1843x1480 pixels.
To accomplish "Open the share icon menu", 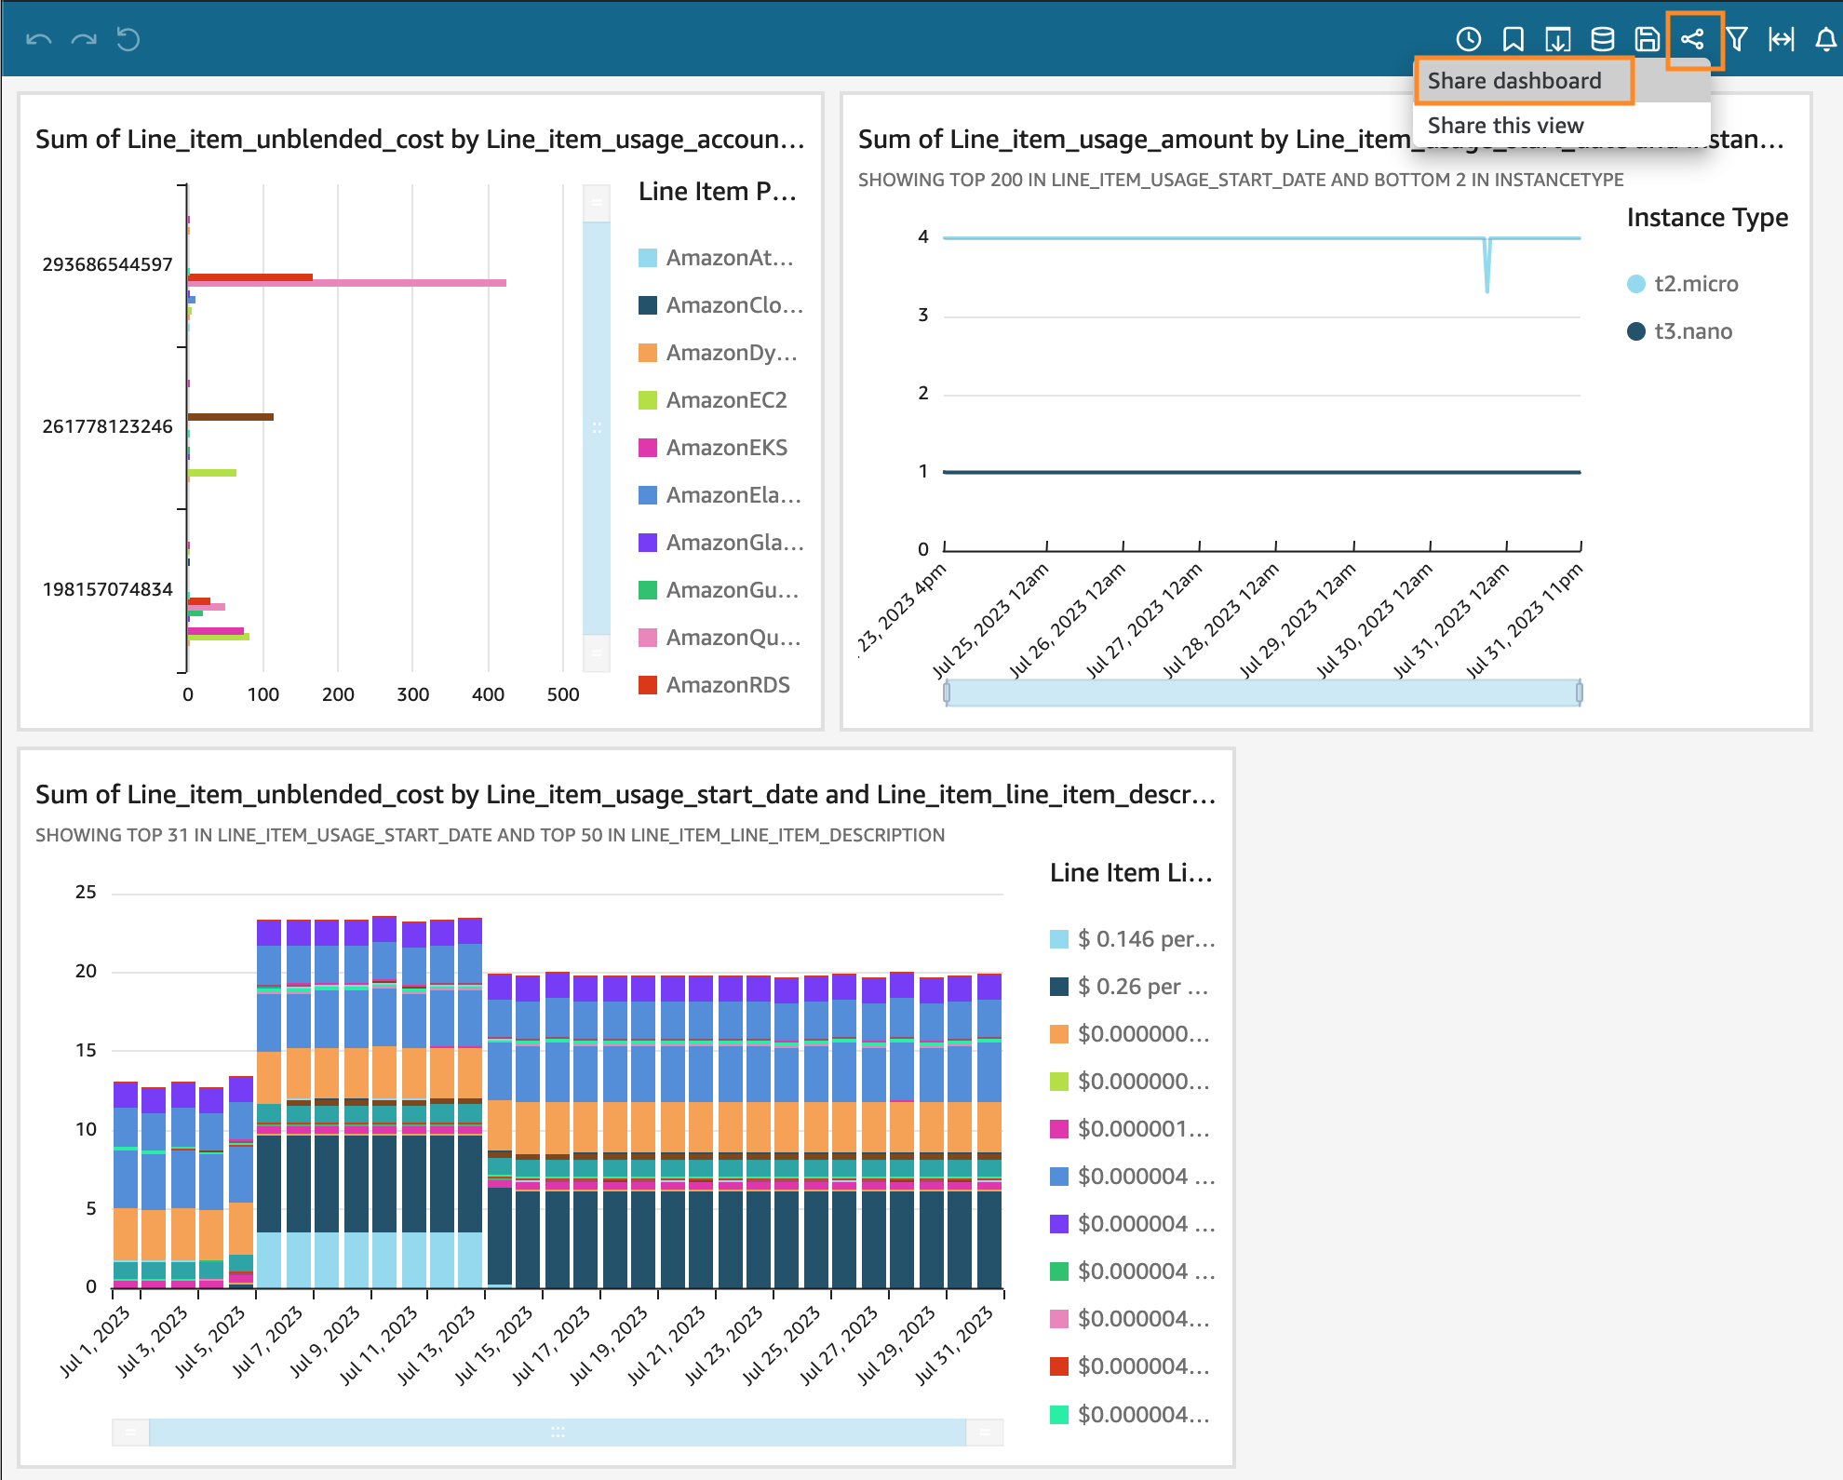I will (1692, 39).
